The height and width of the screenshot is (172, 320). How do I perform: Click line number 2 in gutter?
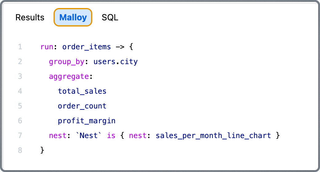coord(20,62)
